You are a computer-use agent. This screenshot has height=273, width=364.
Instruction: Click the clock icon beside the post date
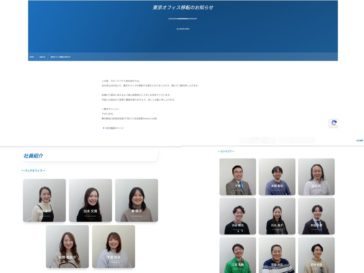(177, 29)
